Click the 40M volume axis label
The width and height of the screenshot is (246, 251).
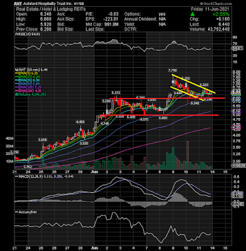[9, 139]
